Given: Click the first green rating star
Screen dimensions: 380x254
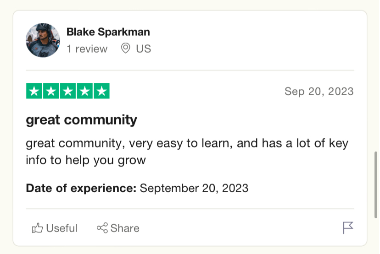Looking at the screenshot, I should (34, 91).
